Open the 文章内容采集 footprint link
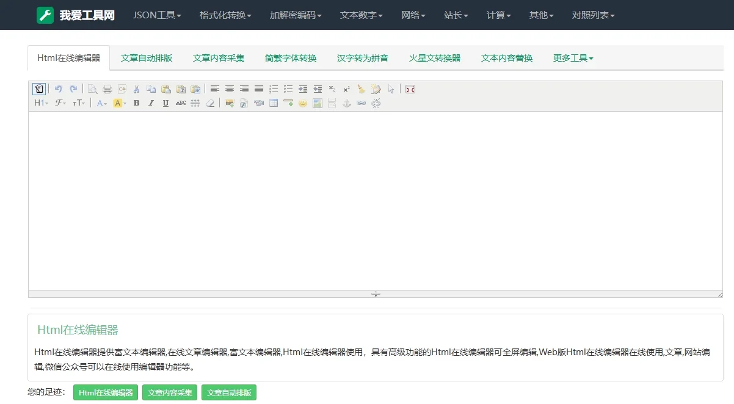 170,392
